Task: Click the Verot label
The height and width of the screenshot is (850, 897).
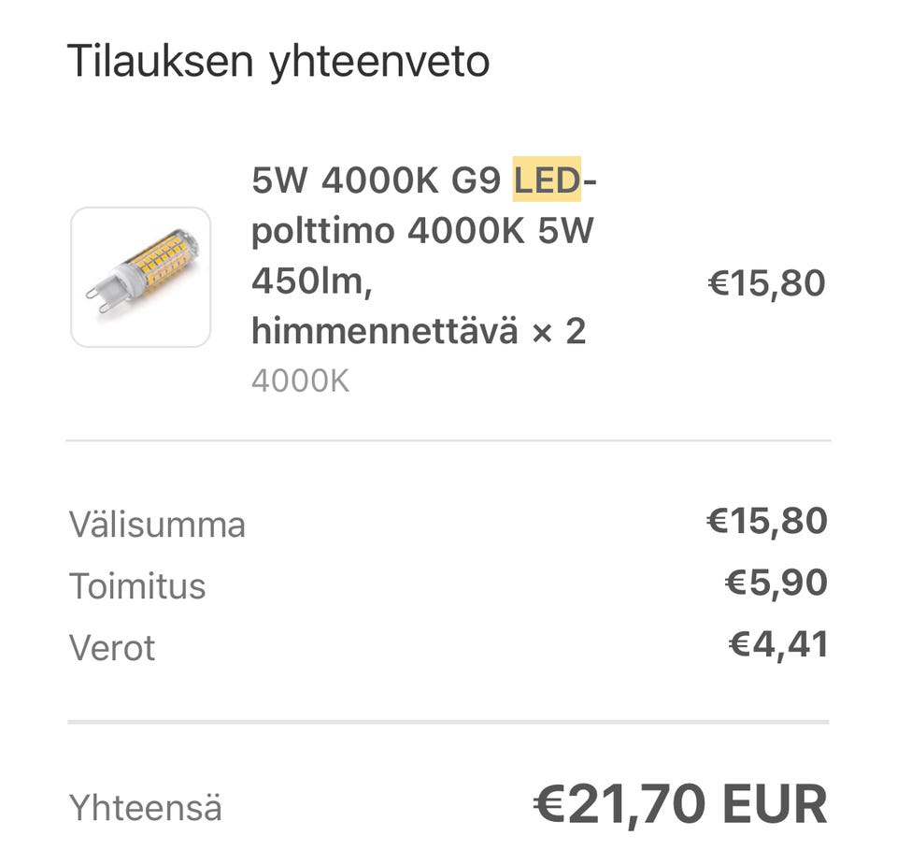Action: [112, 648]
